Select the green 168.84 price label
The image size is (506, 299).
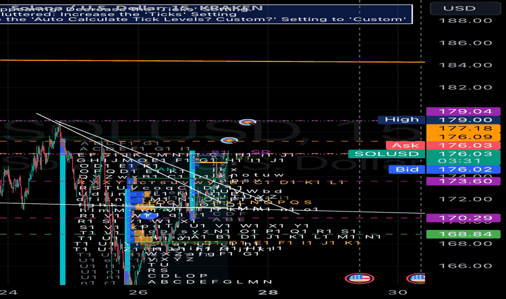[463, 234]
